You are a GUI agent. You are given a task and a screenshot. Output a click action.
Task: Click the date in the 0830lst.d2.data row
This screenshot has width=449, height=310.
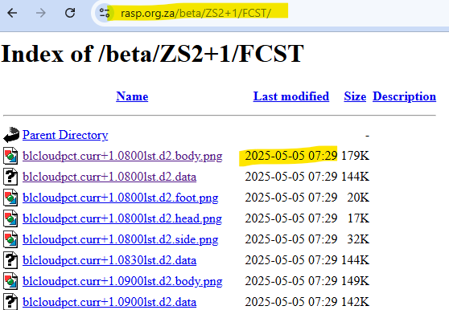[x=291, y=260]
